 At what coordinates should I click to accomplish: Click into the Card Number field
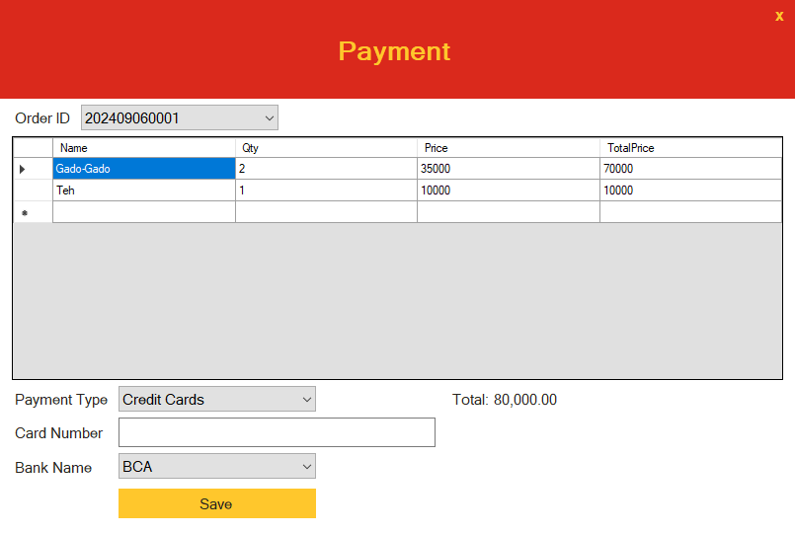(x=277, y=432)
